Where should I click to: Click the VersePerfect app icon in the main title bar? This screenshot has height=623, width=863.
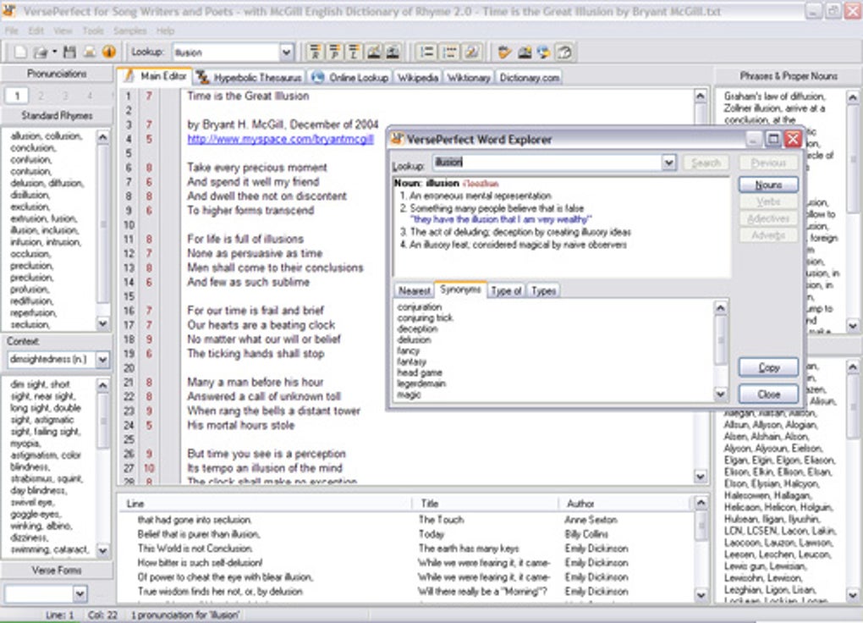[x=9, y=11]
